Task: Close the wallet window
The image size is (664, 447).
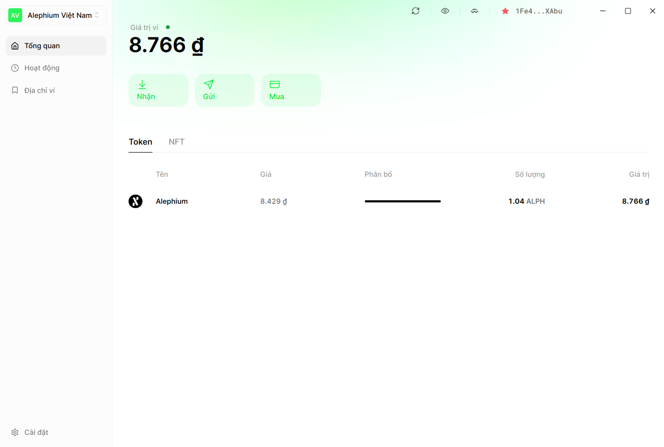Action: pyautogui.click(x=653, y=11)
